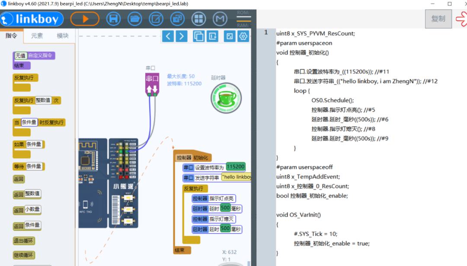Select the 返回 整数值 block
This screenshot has height=266, width=467.
tap(27, 194)
